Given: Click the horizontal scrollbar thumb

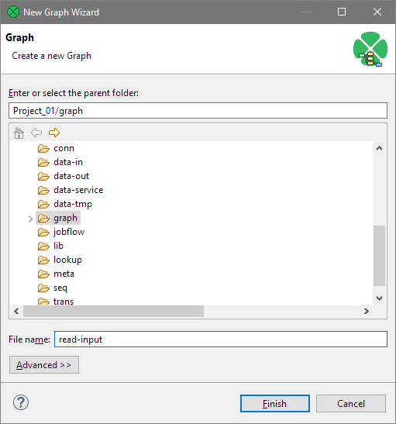Looking at the screenshot, I should (x=113, y=312).
